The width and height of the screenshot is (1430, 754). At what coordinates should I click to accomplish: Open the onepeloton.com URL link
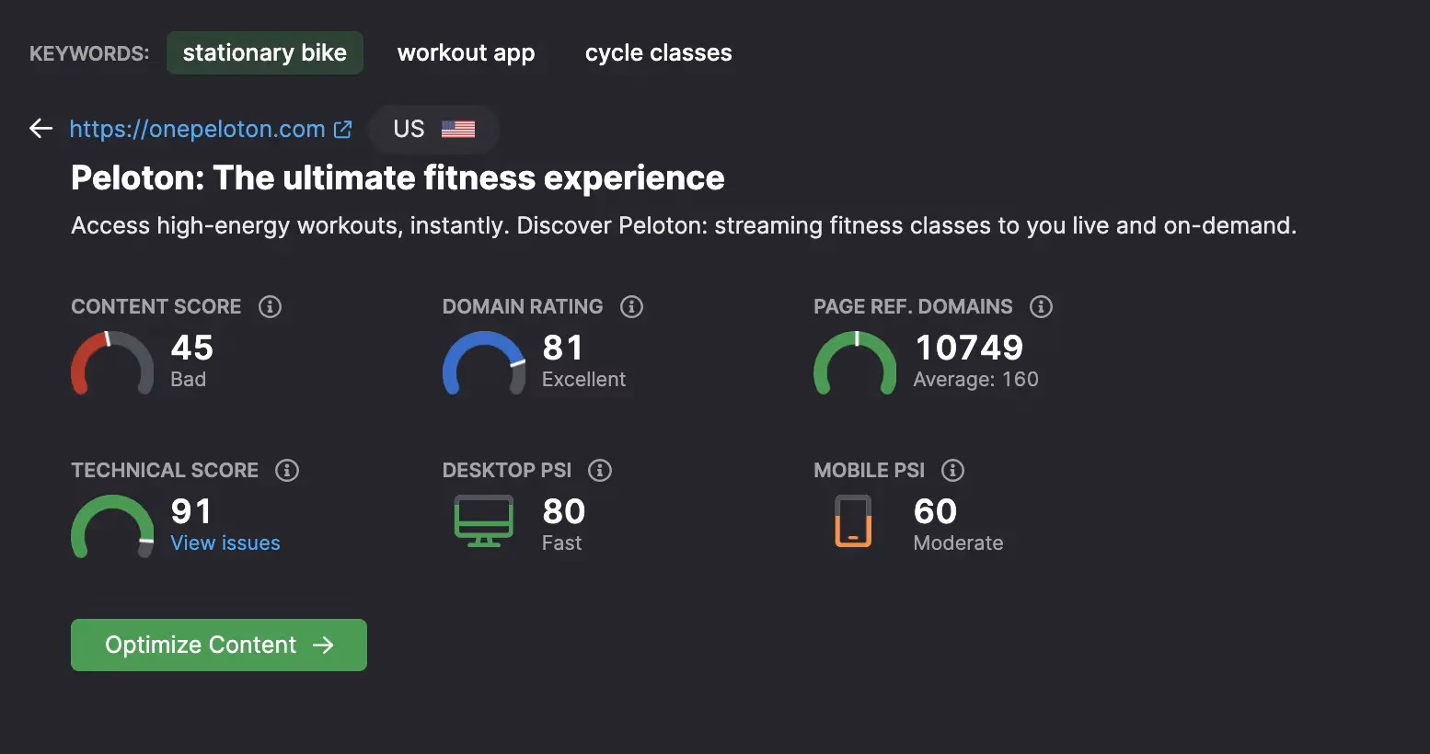pos(198,130)
